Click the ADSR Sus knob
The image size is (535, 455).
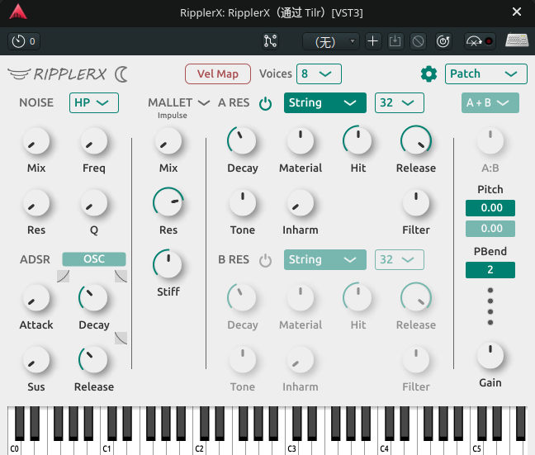pos(36,360)
